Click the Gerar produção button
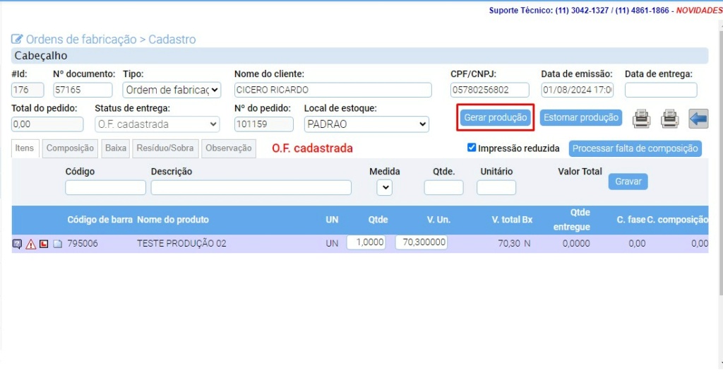The image size is (723, 383). tap(495, 118)
